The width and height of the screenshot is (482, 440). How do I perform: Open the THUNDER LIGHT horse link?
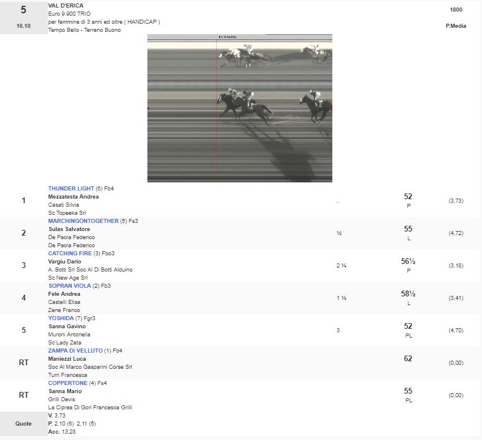coord(71,189)
